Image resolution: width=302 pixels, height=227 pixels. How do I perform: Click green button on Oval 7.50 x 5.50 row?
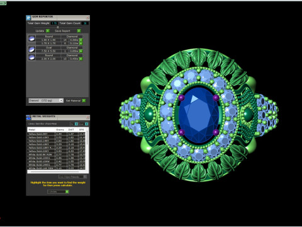pyautogui.click(x=81, y=51)
